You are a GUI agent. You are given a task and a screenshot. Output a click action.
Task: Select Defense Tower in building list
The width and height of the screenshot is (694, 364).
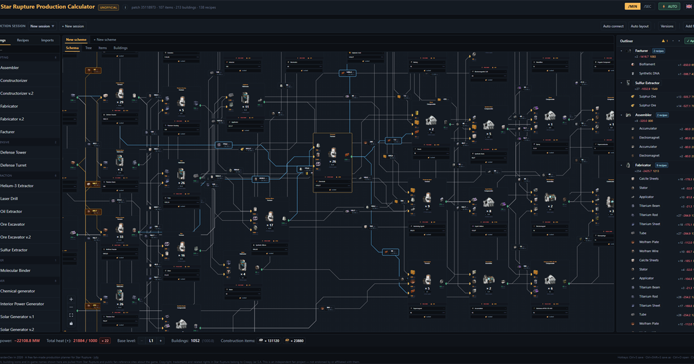29,153
